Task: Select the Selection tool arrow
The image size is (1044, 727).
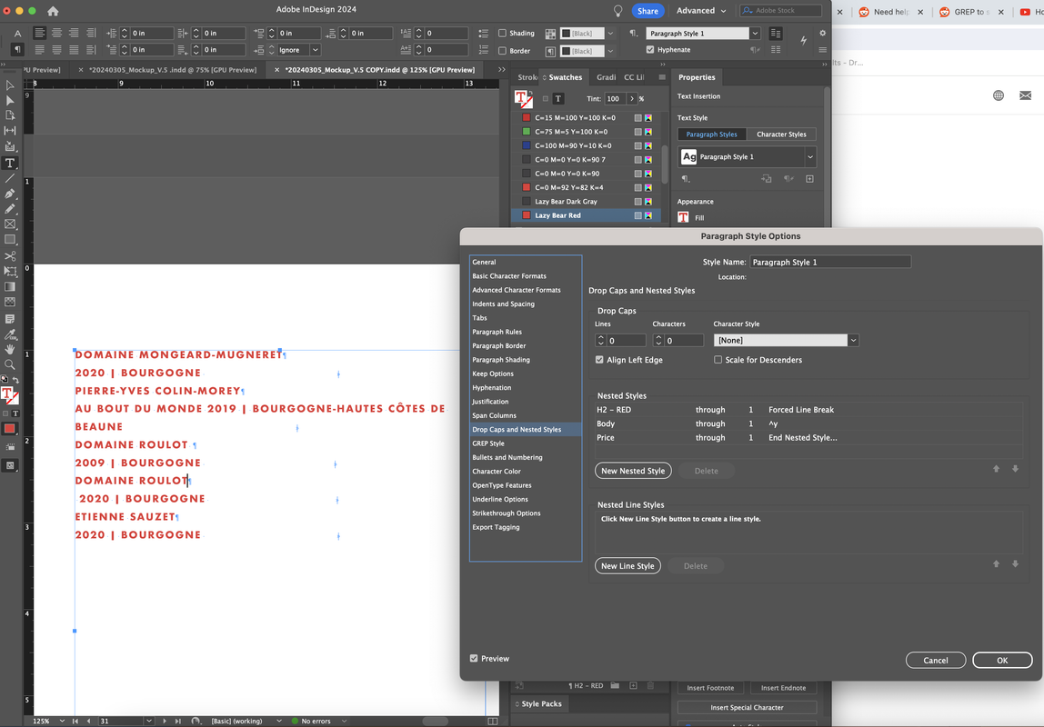Action: click(10, 85)
